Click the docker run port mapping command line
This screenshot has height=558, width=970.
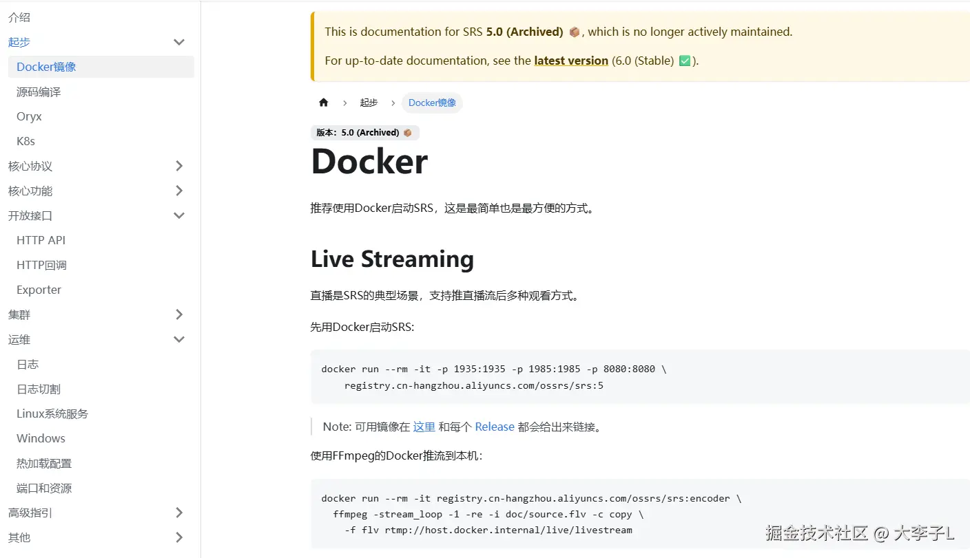point(494,369)
